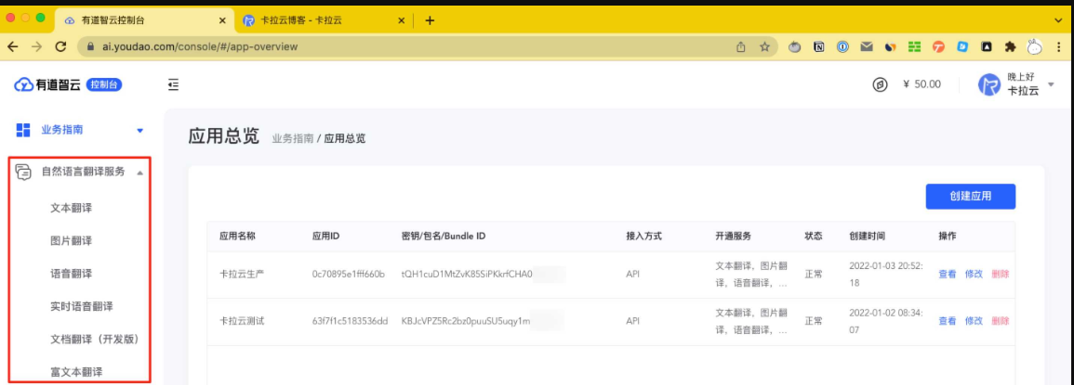The height and width of the screenshot is (385, 1074).
Task: Open the mail envelope extension icon
Action: [x=867, y=48]
